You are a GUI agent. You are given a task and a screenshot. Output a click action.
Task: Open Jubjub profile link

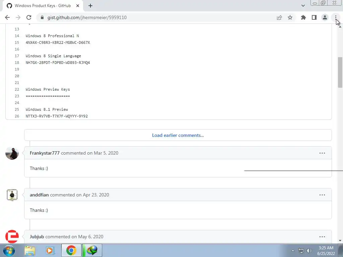(x=37, y=237)
